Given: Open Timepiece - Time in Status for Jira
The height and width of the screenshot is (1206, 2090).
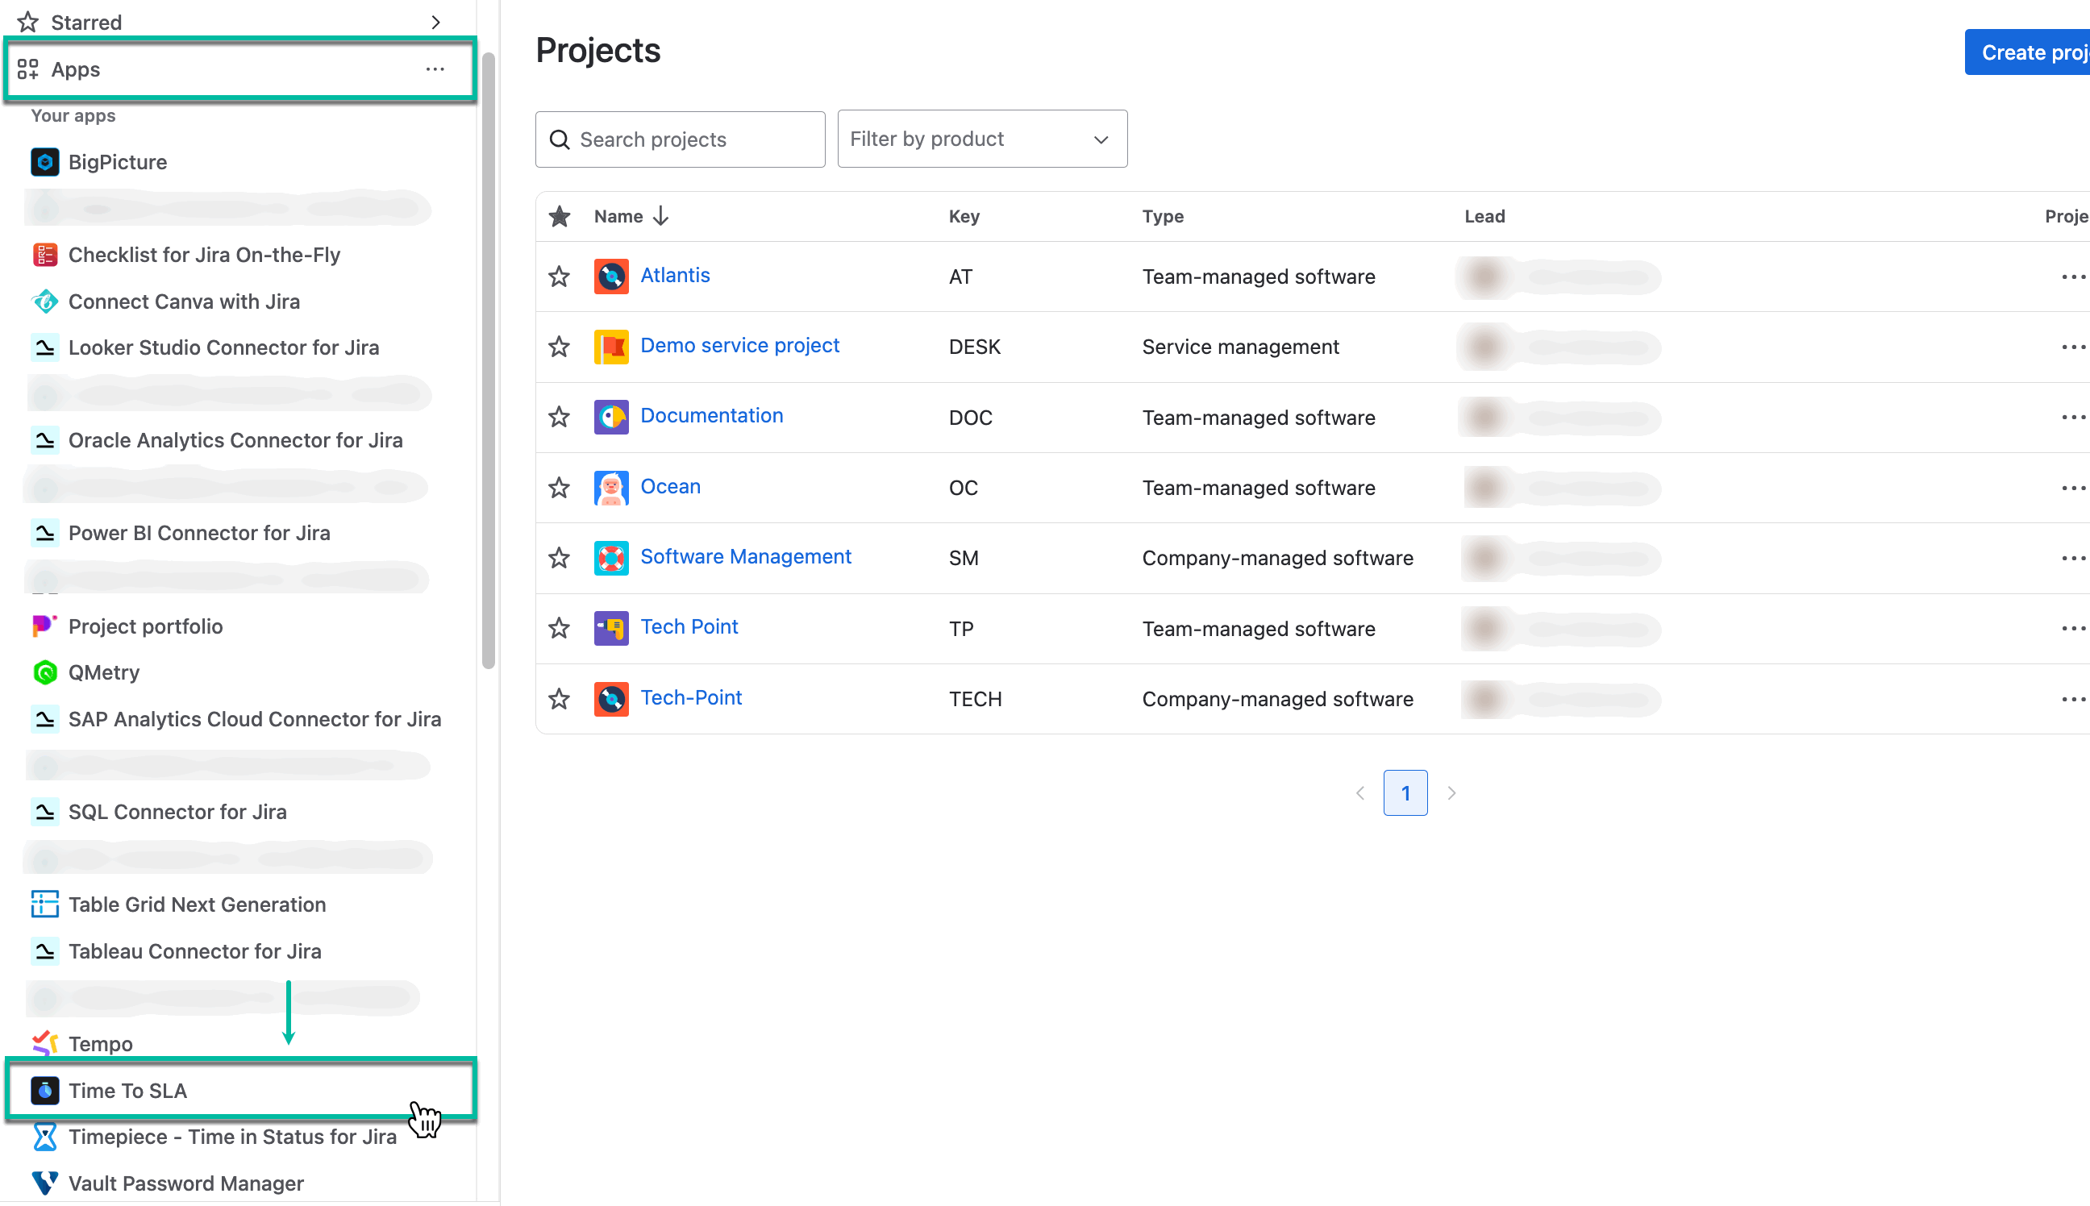Looking at the screenshot, I should point(232,1137).
